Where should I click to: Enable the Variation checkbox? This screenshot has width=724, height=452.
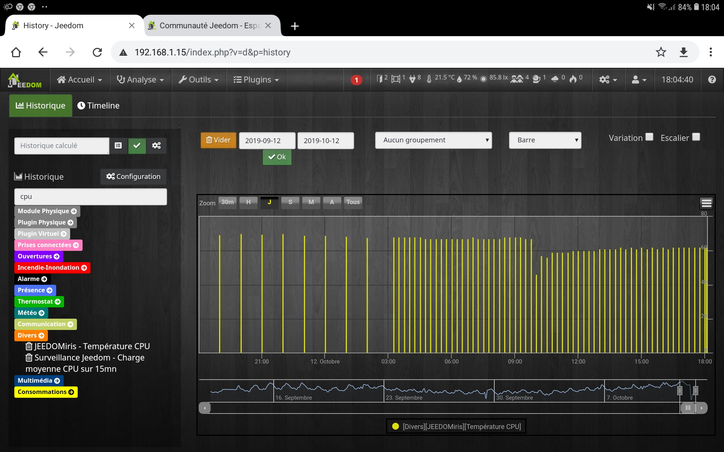[x=649, y=137]
